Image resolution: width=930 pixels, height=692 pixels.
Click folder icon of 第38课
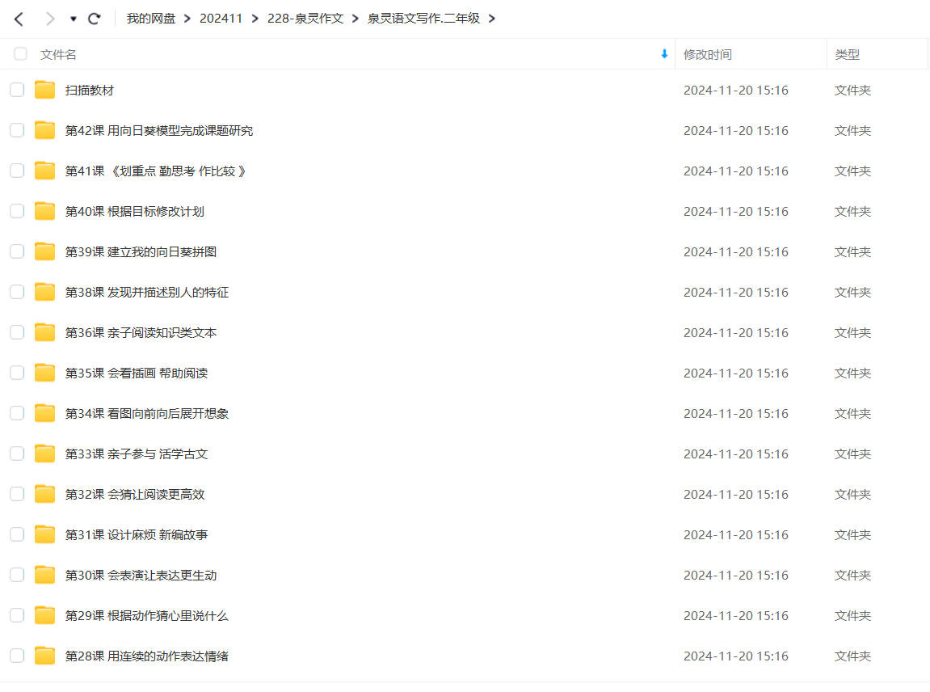[44, 291]
